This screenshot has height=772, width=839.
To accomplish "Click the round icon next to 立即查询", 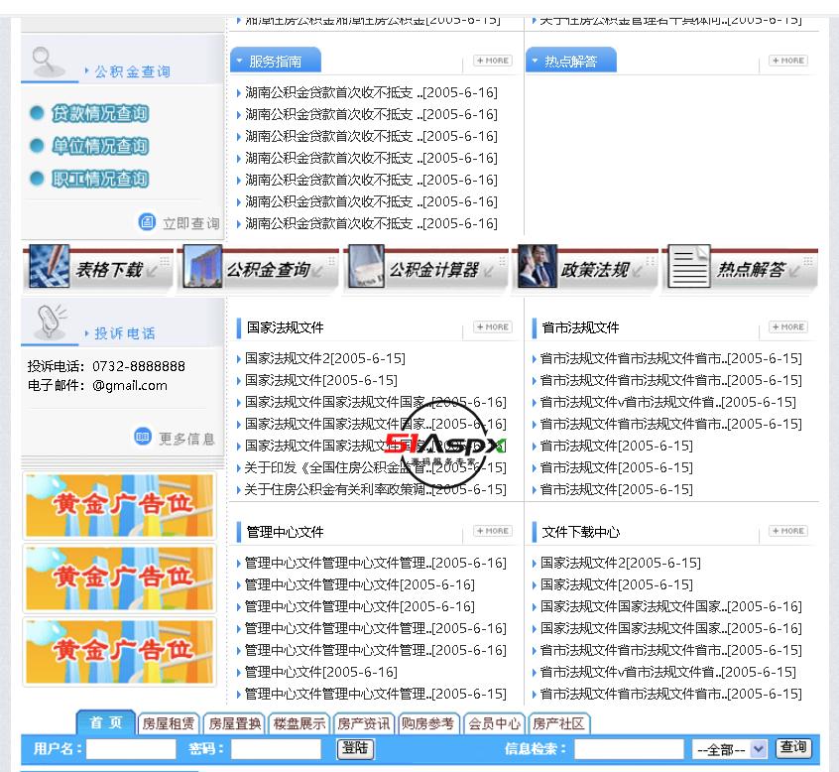I will click(x=147, y=221).
